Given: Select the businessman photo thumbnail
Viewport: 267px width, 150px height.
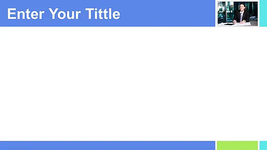Looking at the screenshot, I should click(x=237, y=14).
